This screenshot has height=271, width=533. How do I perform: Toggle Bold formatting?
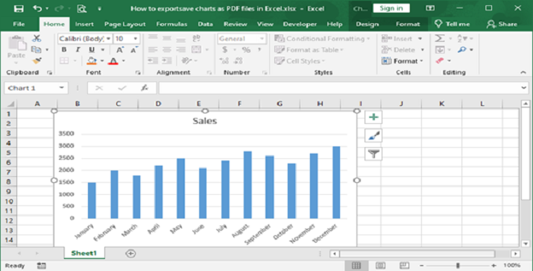(x=64, y=50)
